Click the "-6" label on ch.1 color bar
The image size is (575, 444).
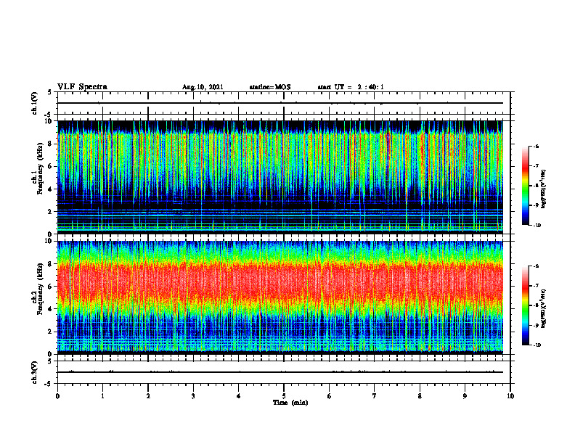(537, 146)
